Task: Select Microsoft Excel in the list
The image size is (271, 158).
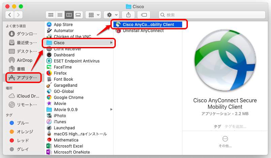Action: (x=79, y=146)
